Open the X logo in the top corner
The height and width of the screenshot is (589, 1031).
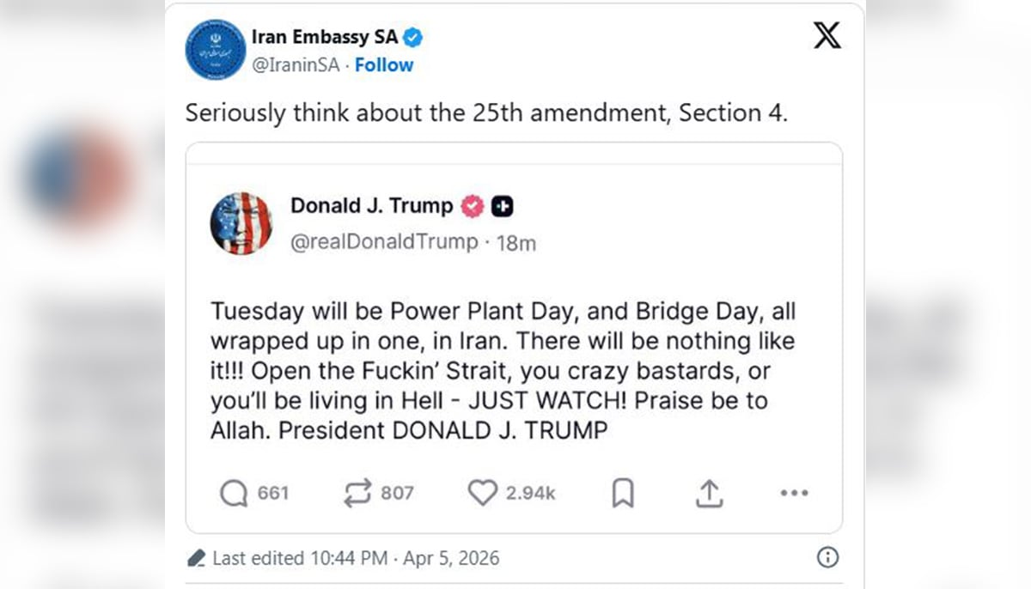[826, 36]
